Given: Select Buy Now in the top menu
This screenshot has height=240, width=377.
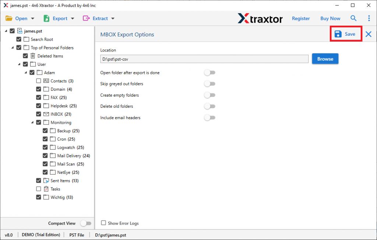Looking at the screenshot, I should [x=330, y=18].
